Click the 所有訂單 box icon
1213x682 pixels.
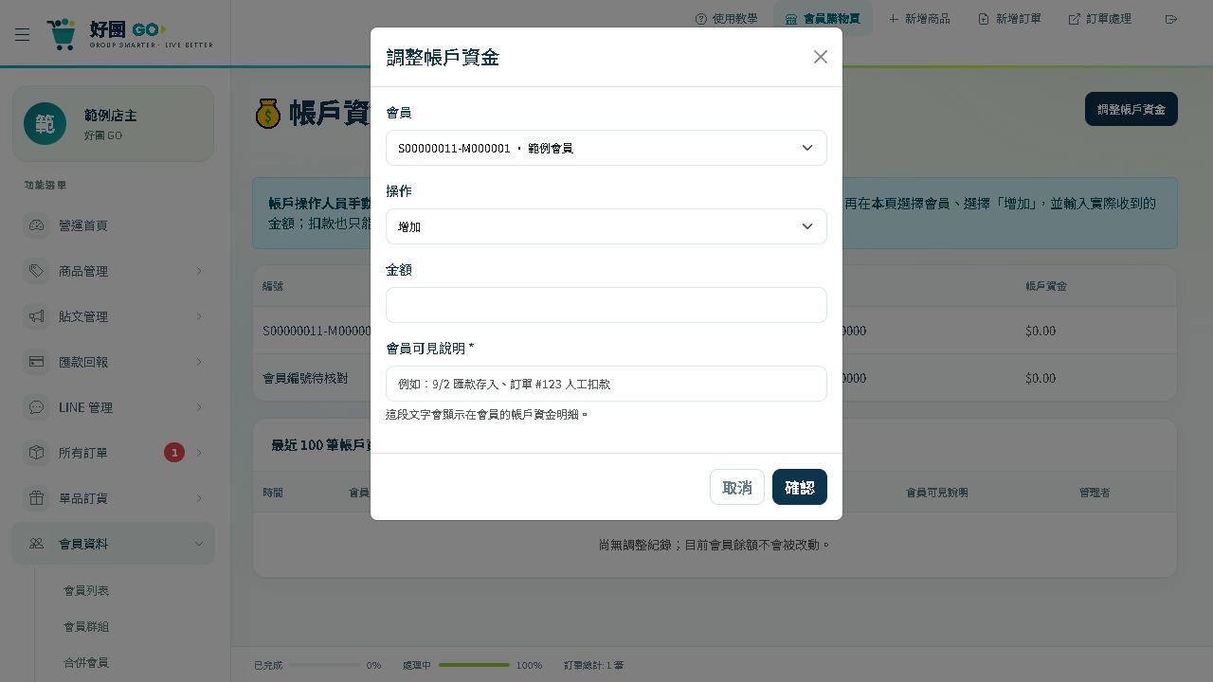coord(36,453)
